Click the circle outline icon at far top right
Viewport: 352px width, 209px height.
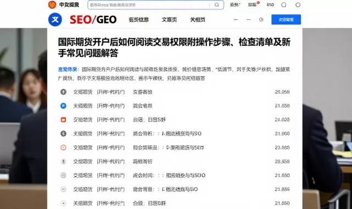click(x=298, y=5)
